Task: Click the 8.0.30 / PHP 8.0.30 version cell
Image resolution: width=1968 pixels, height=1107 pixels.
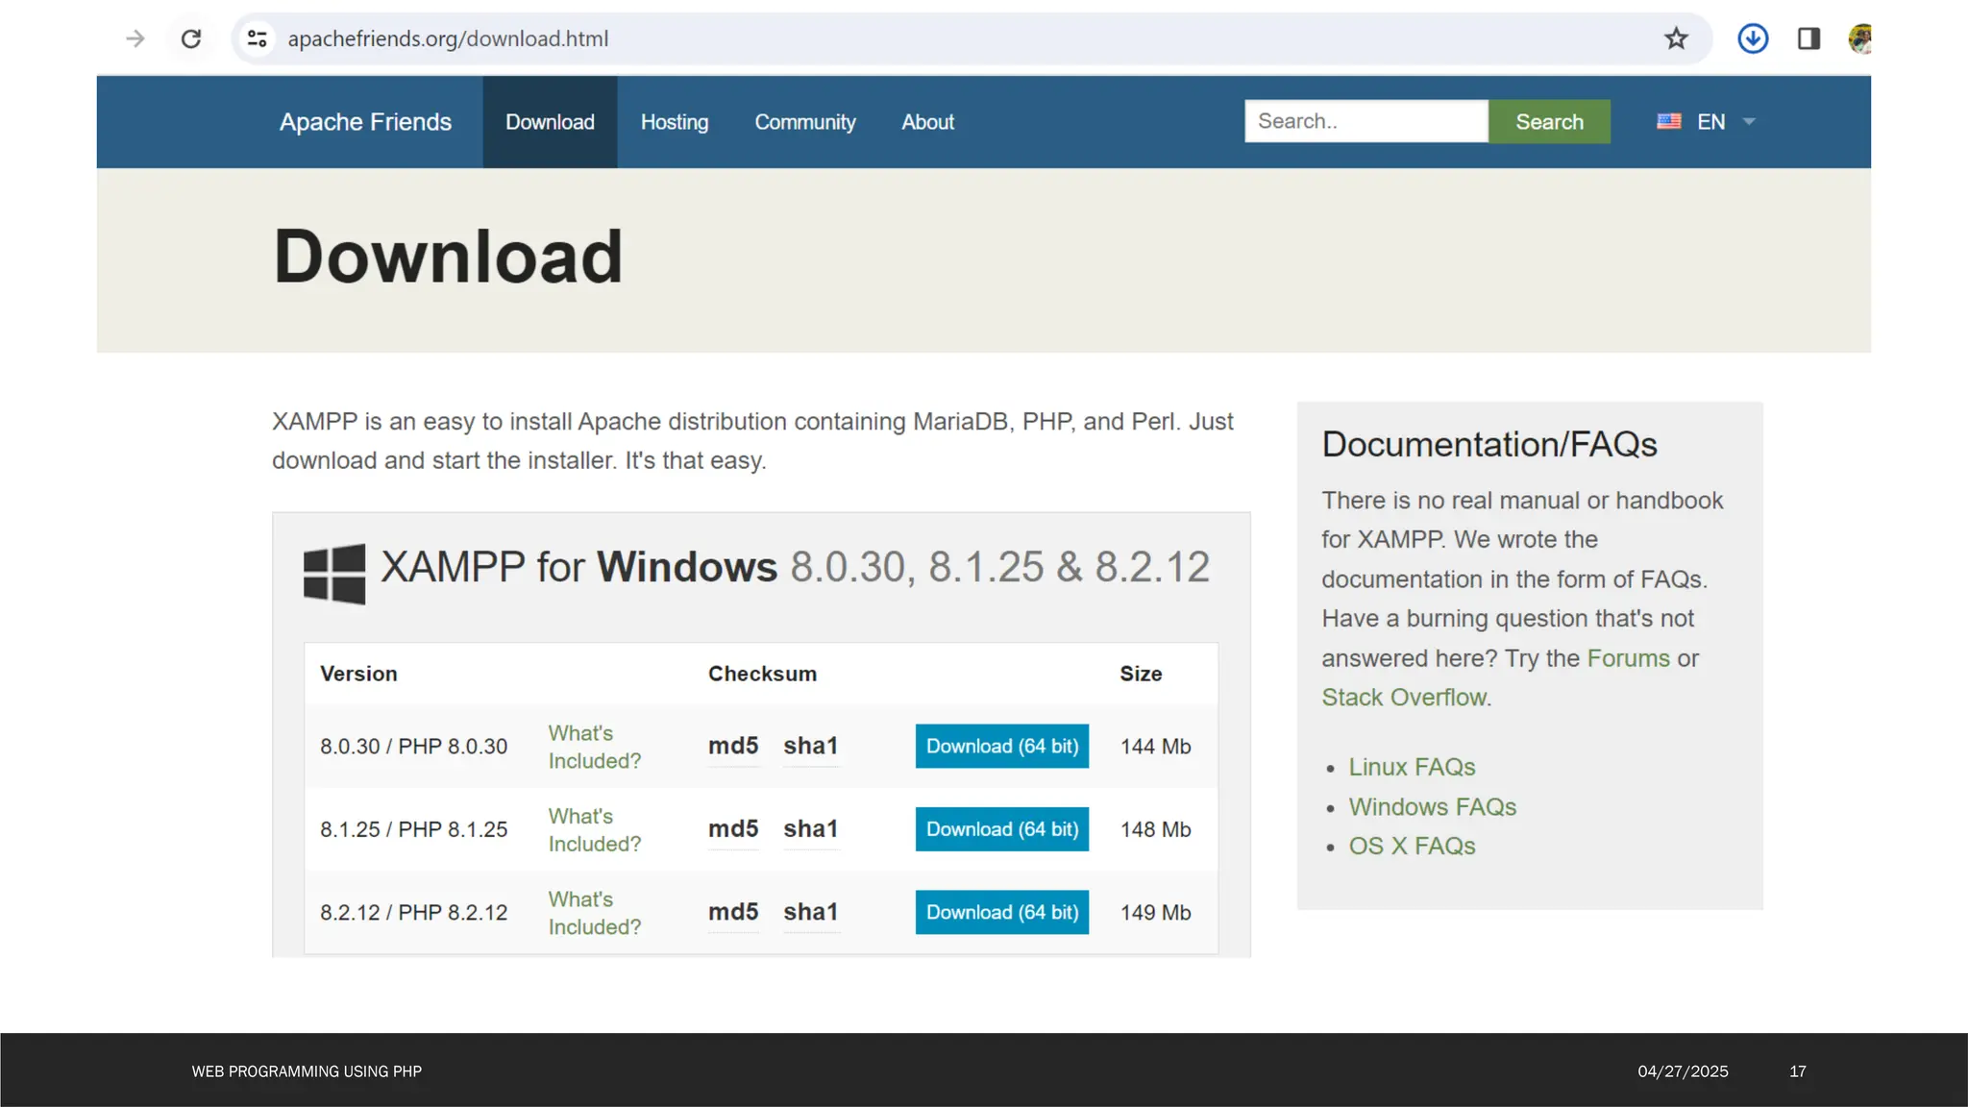Action: click(414, 747)
